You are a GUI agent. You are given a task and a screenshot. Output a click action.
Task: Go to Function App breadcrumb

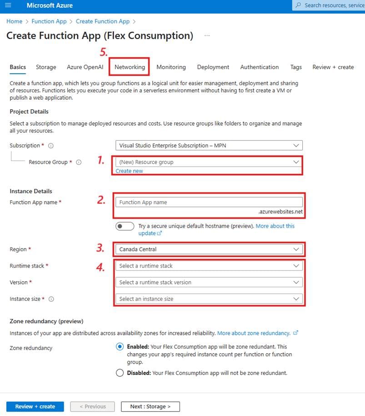(49, 21)
